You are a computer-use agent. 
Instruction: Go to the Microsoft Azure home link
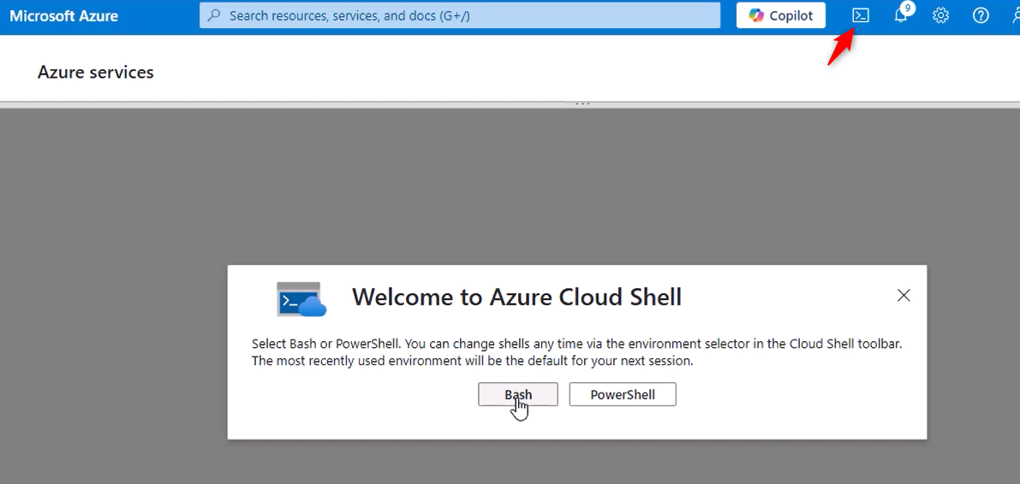(x=63, y=15)
